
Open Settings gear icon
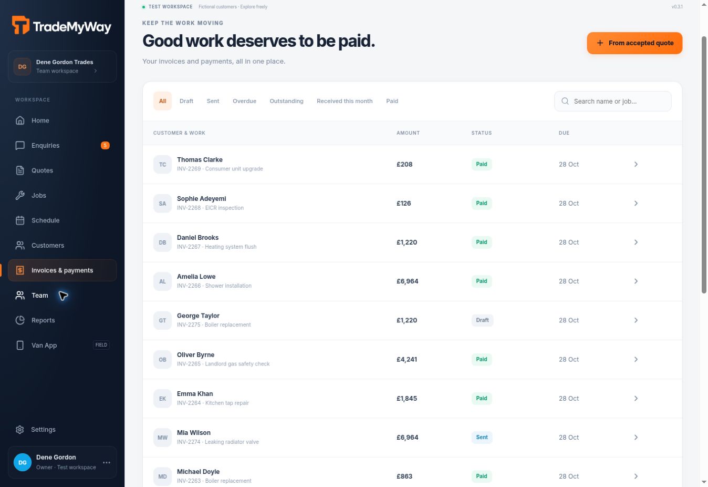pos(20,430)
